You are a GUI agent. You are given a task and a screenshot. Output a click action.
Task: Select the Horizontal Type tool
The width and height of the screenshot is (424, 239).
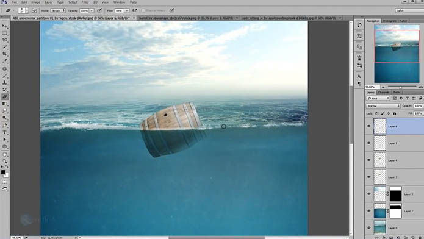pyautogui.click(x=5, y=132)
